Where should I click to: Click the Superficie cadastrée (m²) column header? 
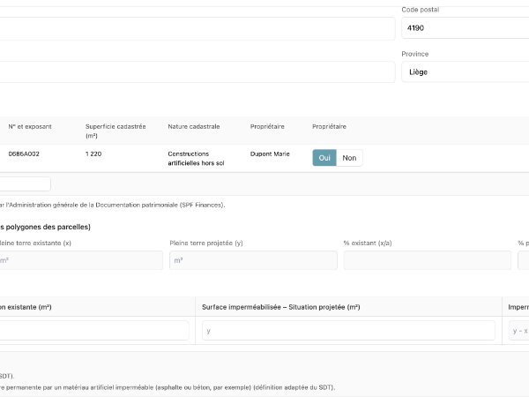pyautogui.click(x=115, y=131)
